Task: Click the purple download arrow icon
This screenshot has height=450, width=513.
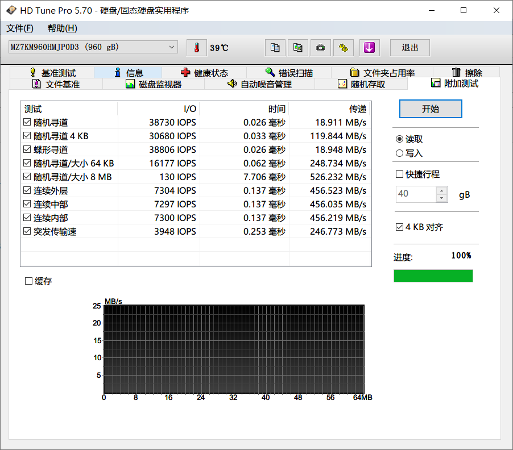Action: (369, 48)
